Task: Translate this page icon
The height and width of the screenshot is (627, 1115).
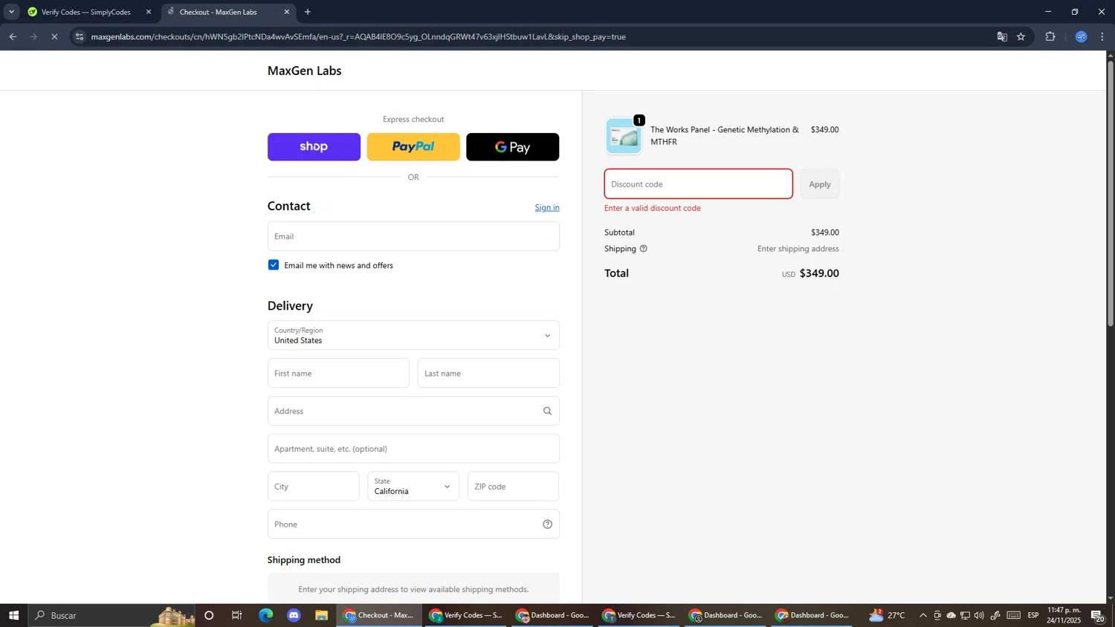Action: tap(1002, 36)
